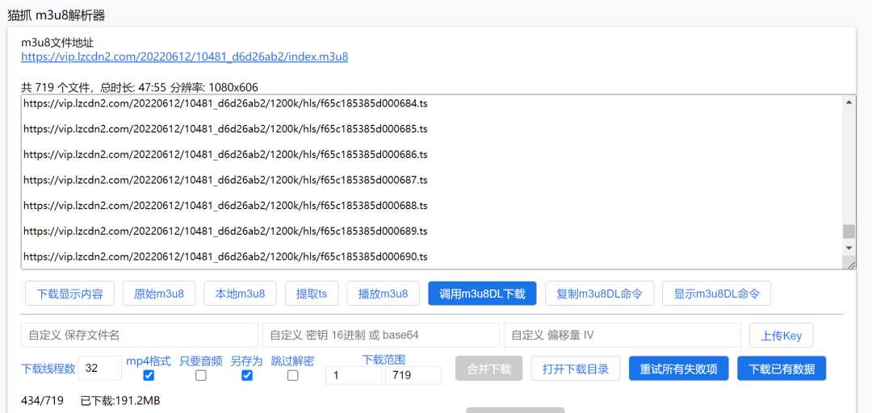The width and height of the screenshot is (872, 413).
Task: Enable the 跳过解密 checkbox
Action: click(x=292, y=375)
